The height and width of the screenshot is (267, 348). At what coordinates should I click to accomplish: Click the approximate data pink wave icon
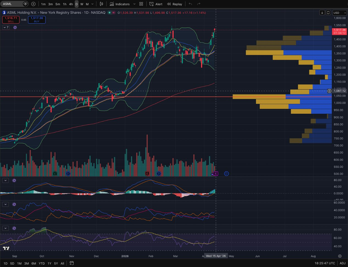[x=113, y=13]
